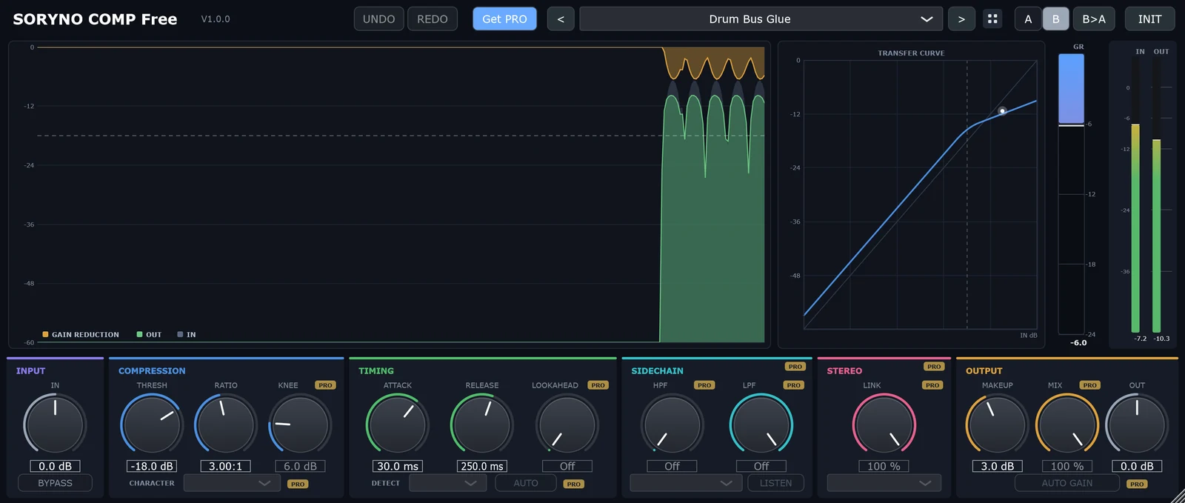Toggle the IN graph legend
The image size is (1185, 503).
(x=187, y=335)
